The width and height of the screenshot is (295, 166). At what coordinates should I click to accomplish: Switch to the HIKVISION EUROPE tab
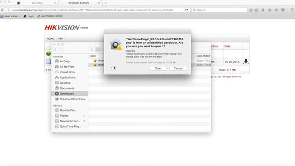(x=78, y=3)
